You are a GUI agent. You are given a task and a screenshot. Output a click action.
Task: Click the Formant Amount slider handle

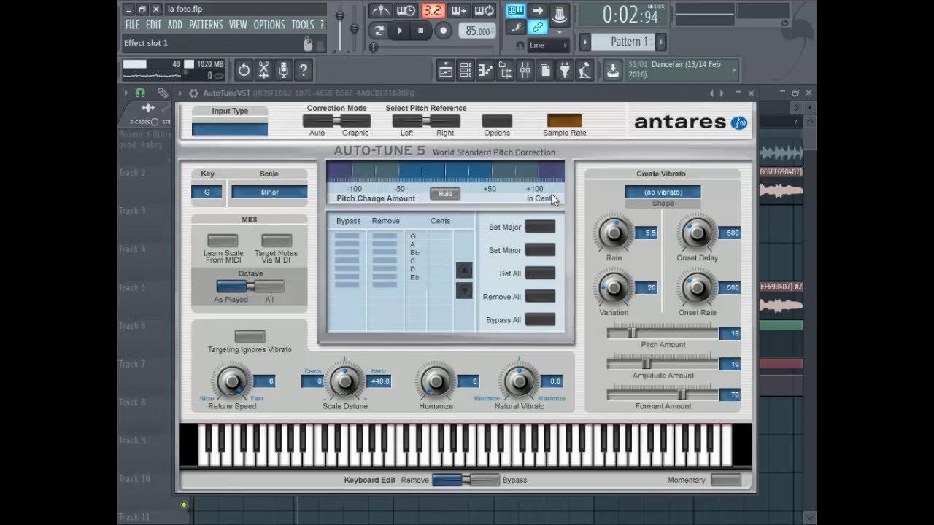point(681,394)
